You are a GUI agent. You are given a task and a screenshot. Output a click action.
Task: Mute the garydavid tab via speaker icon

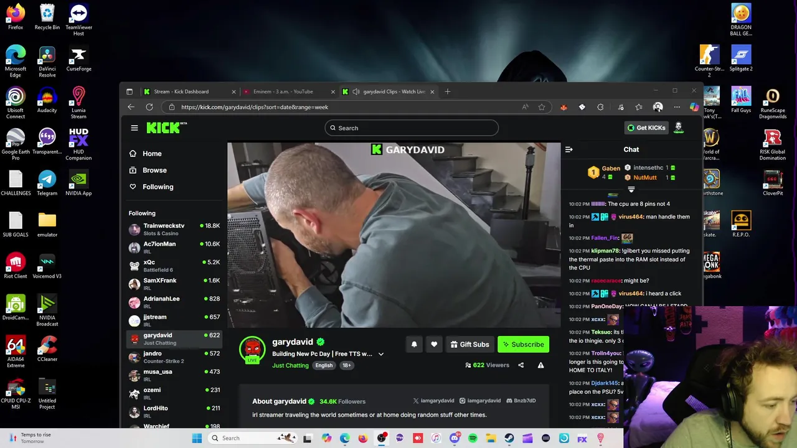(x=356, y=91)
